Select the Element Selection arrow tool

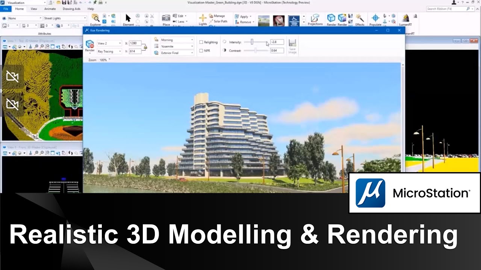[128, 19]
